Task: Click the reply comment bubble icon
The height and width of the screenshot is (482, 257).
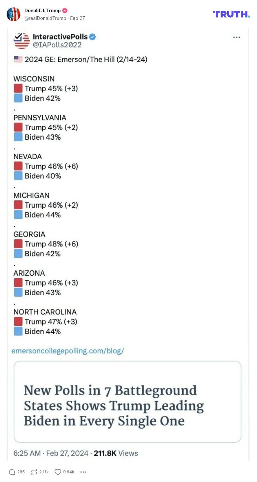Action: [12, 472]
